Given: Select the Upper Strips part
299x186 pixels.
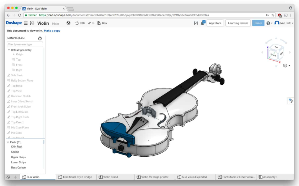Looking at the screenshot, I should click(18, 157).
